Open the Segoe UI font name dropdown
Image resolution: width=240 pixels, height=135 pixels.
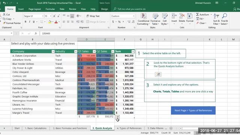pyautogui.click(x=43, y=16)
